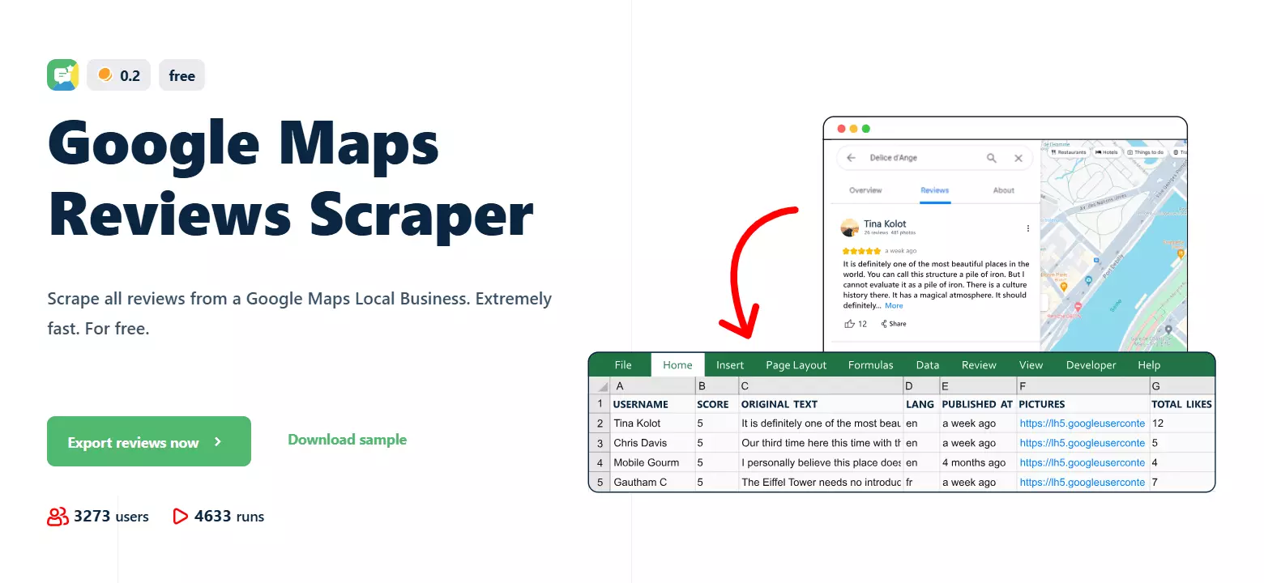The image size is (1264, 583).
Task: Open the Developer ribbon tab
Action: coord(1091,365)
